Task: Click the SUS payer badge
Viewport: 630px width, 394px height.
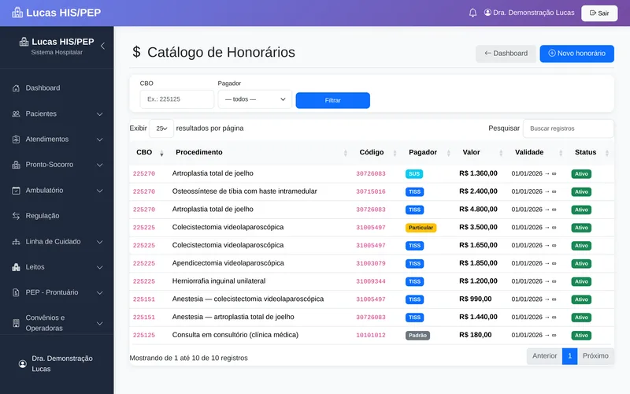Action: [x=414, y=173]
